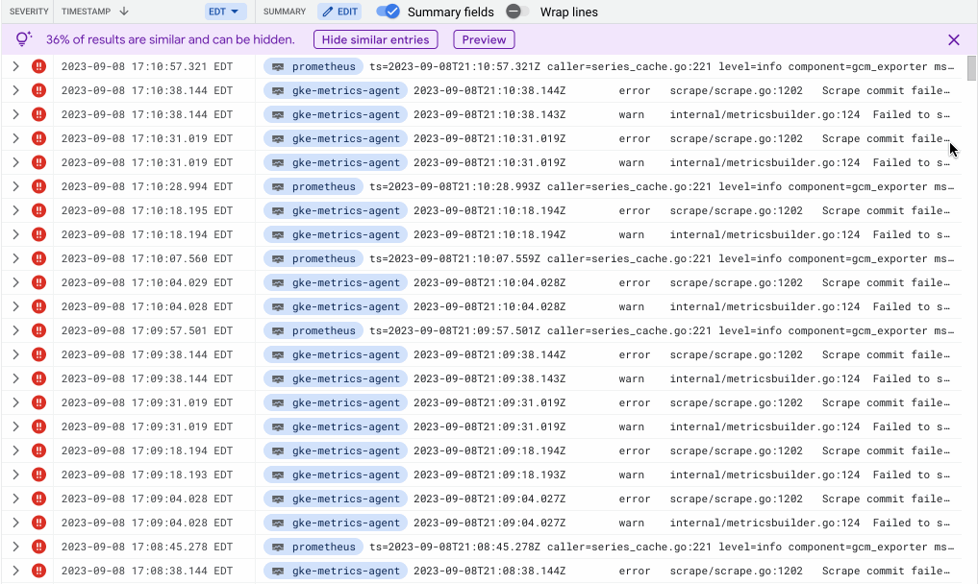Click the TIMESTAMP column header
This screenshot has height=584, width=978.
coord(87,12)
